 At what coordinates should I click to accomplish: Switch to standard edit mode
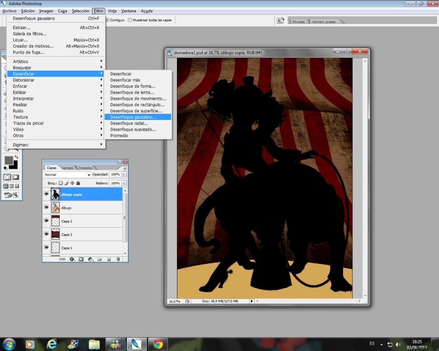point(7,177)
